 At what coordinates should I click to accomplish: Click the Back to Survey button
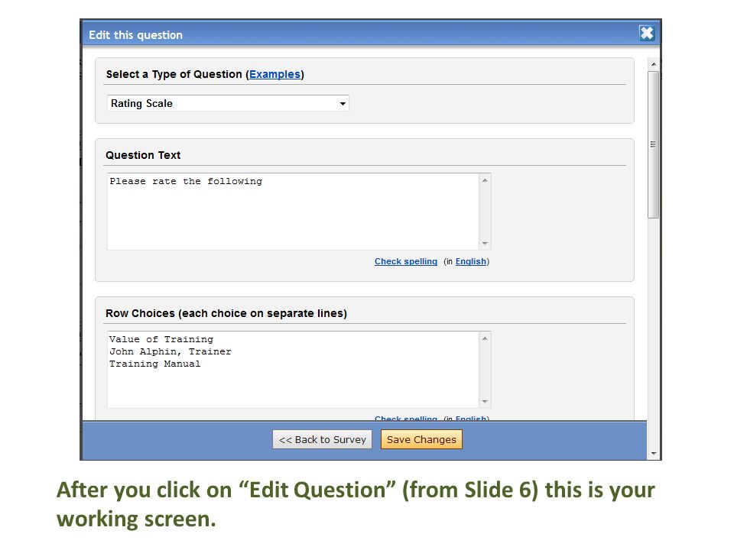(x=322, y=440)
